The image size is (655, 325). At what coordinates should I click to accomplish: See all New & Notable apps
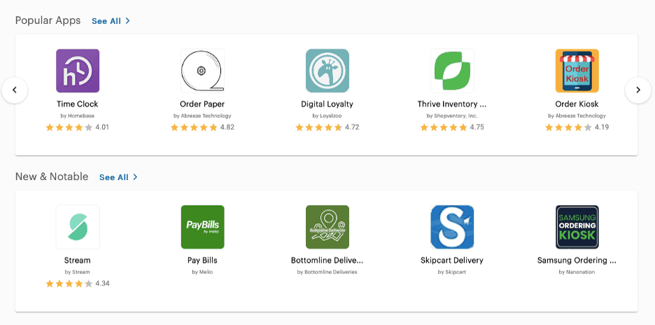tap(118, 177)
